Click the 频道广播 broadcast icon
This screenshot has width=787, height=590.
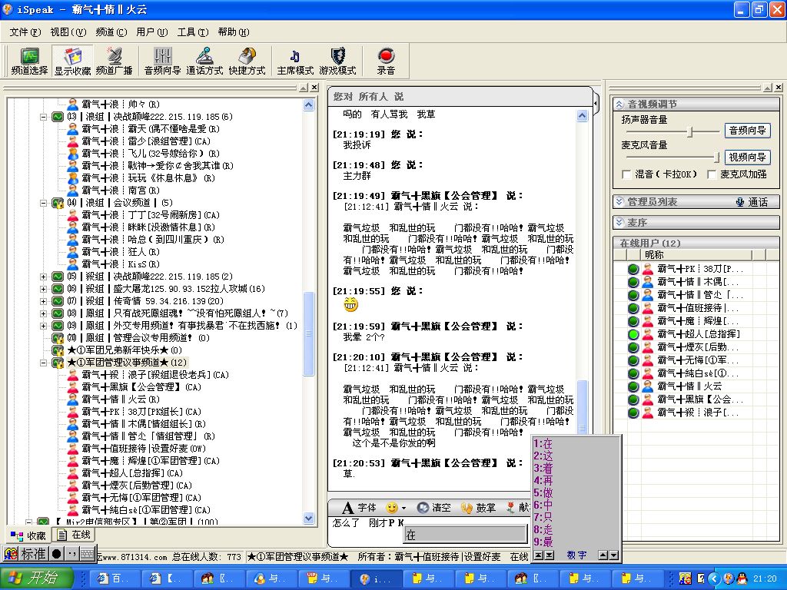click(x=114, y=61)
